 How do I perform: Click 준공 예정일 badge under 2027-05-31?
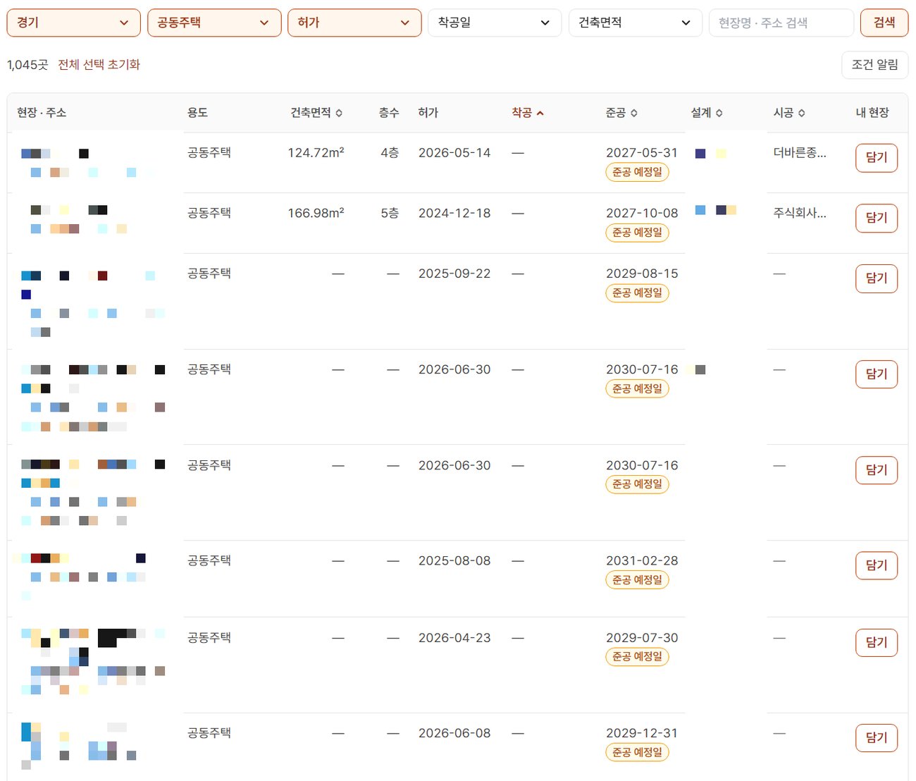[637, 172]
